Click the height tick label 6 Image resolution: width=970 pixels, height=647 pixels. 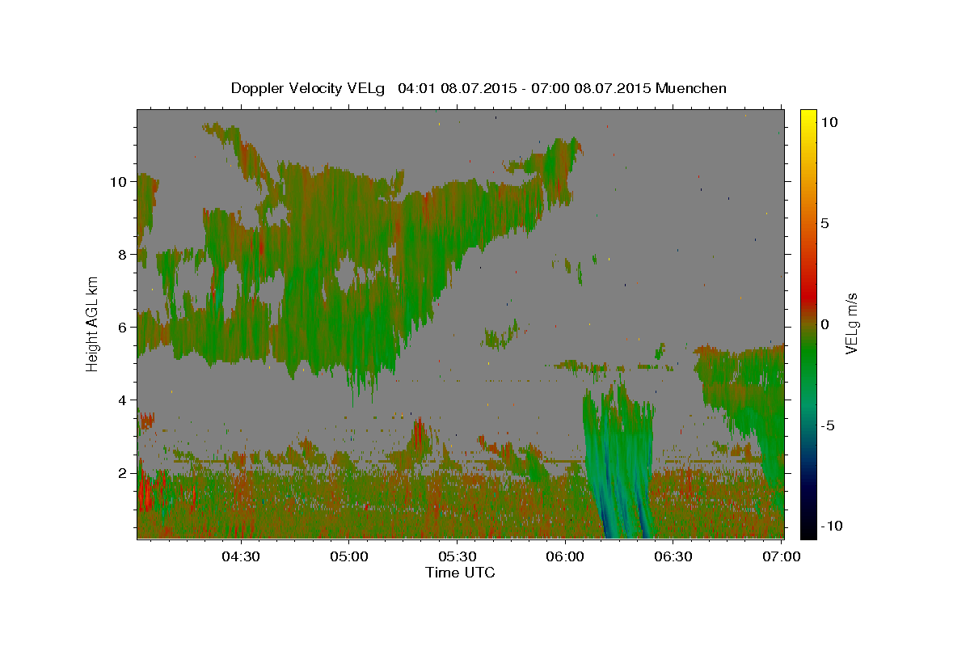(x=123, y=328)
